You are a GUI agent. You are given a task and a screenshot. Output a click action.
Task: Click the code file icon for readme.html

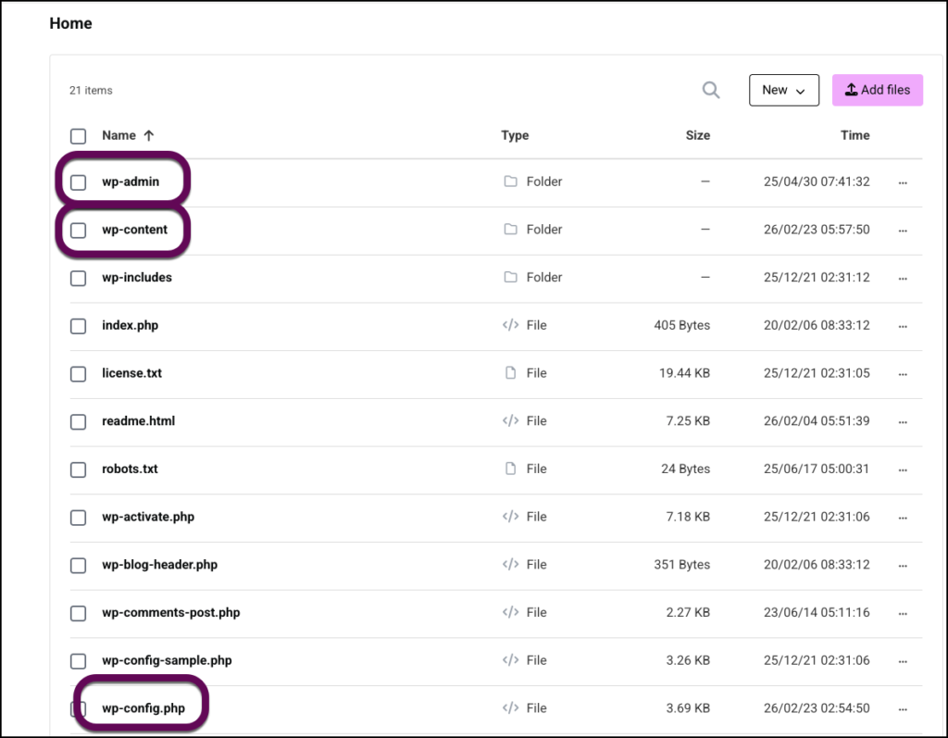(510, 420)
